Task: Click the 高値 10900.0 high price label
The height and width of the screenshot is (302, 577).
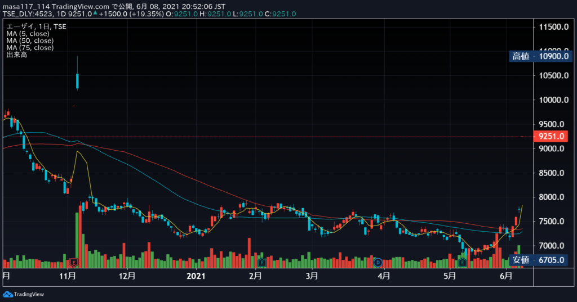Action: [540, 56]
